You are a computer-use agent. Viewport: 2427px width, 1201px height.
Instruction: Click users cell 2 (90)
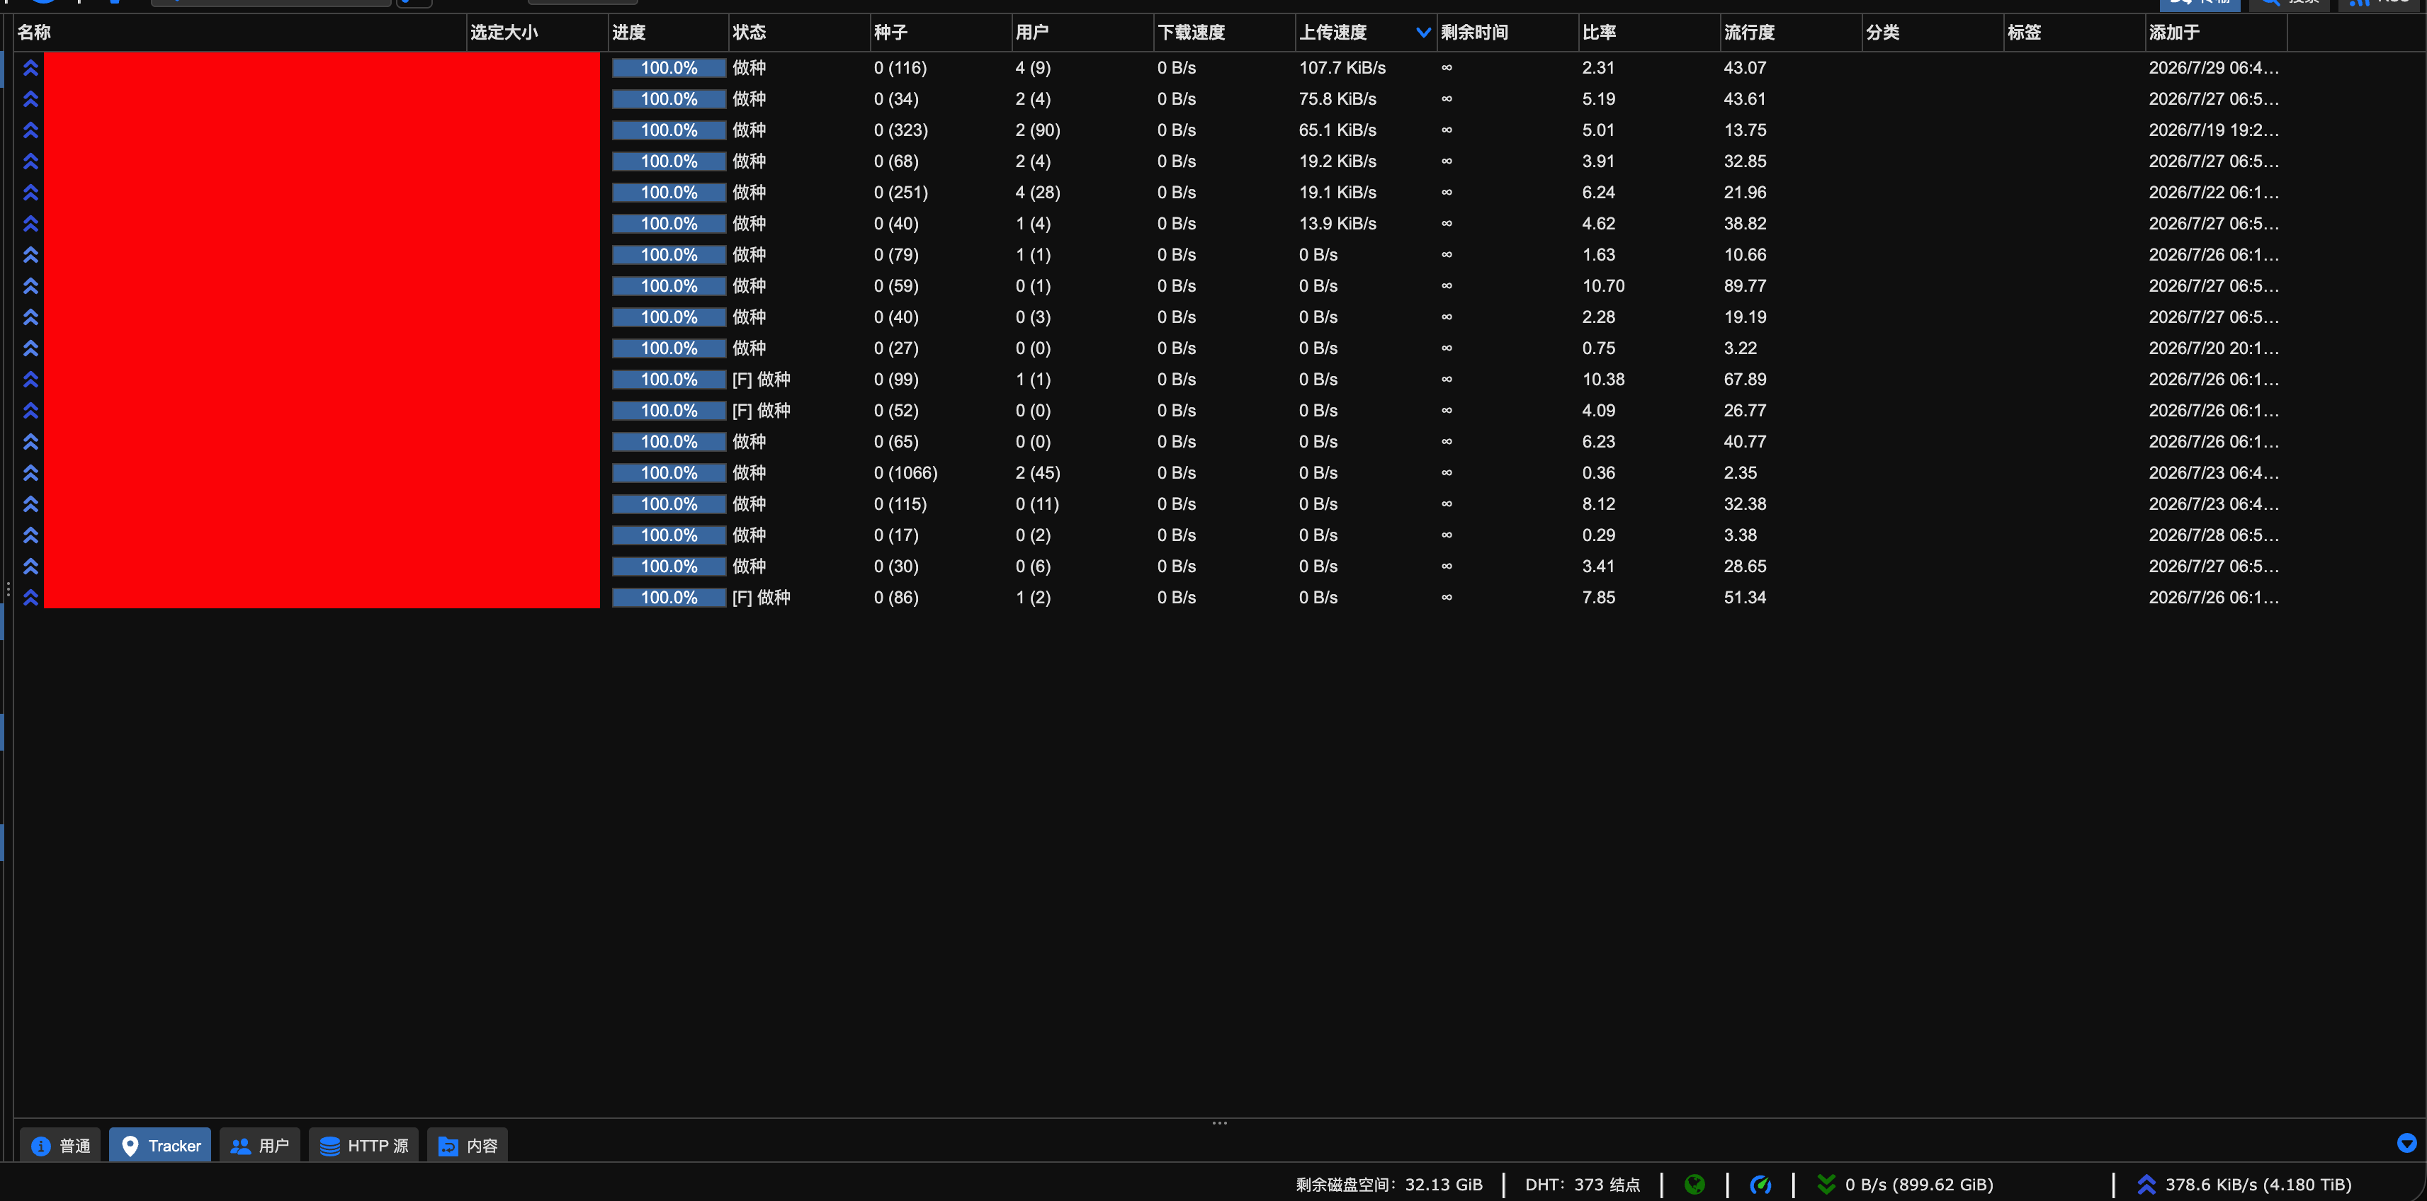point(1037,130)
